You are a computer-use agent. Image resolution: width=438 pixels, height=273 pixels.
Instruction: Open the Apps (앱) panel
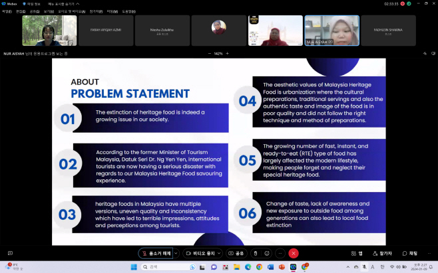point(357,253)
